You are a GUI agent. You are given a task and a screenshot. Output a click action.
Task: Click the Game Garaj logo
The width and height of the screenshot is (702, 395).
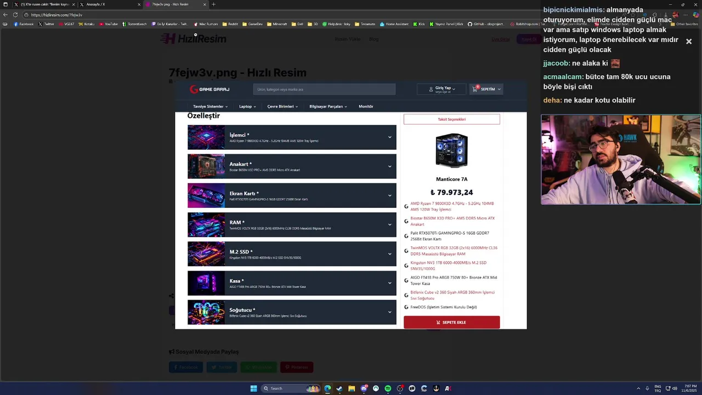click(x=210, y=89)
